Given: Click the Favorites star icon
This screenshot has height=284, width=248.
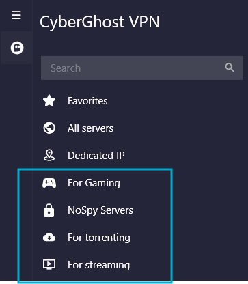Looking at the screenshot, I should coord(49,101).
